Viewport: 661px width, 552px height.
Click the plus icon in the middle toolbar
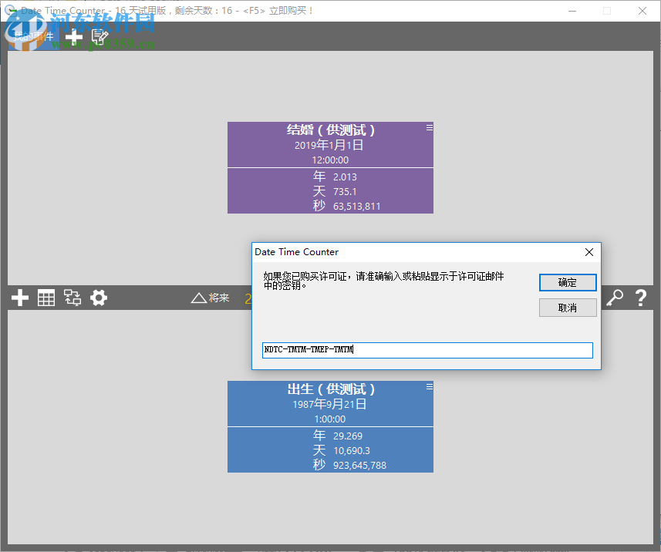(20, 298)
